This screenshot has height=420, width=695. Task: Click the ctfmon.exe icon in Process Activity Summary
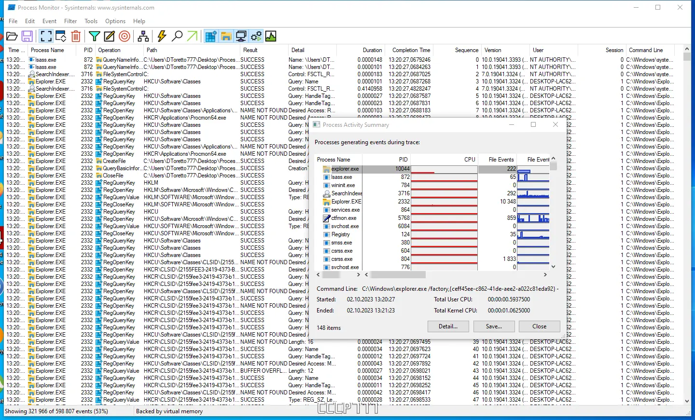tap(327, 218)
